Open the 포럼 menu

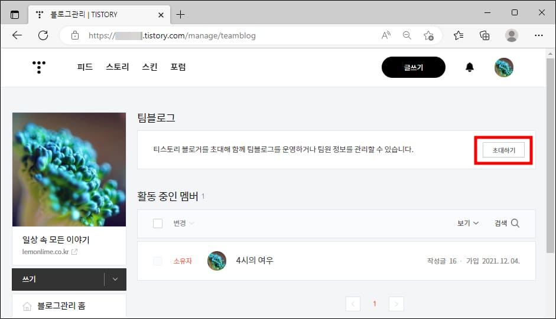coord(178,67)
